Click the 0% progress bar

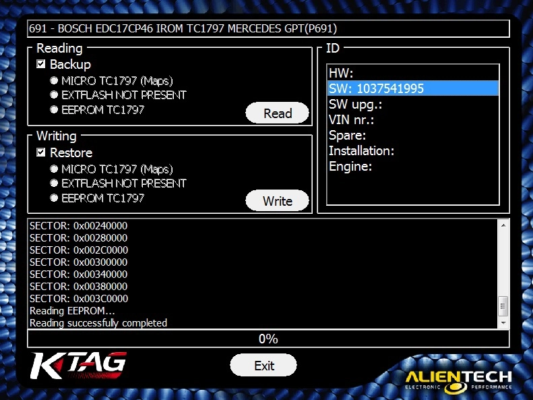[x=268, y=339]
